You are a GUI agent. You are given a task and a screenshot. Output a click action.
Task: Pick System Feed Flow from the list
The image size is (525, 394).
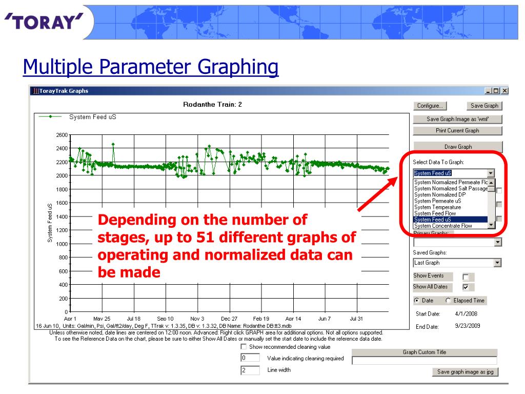451,213
